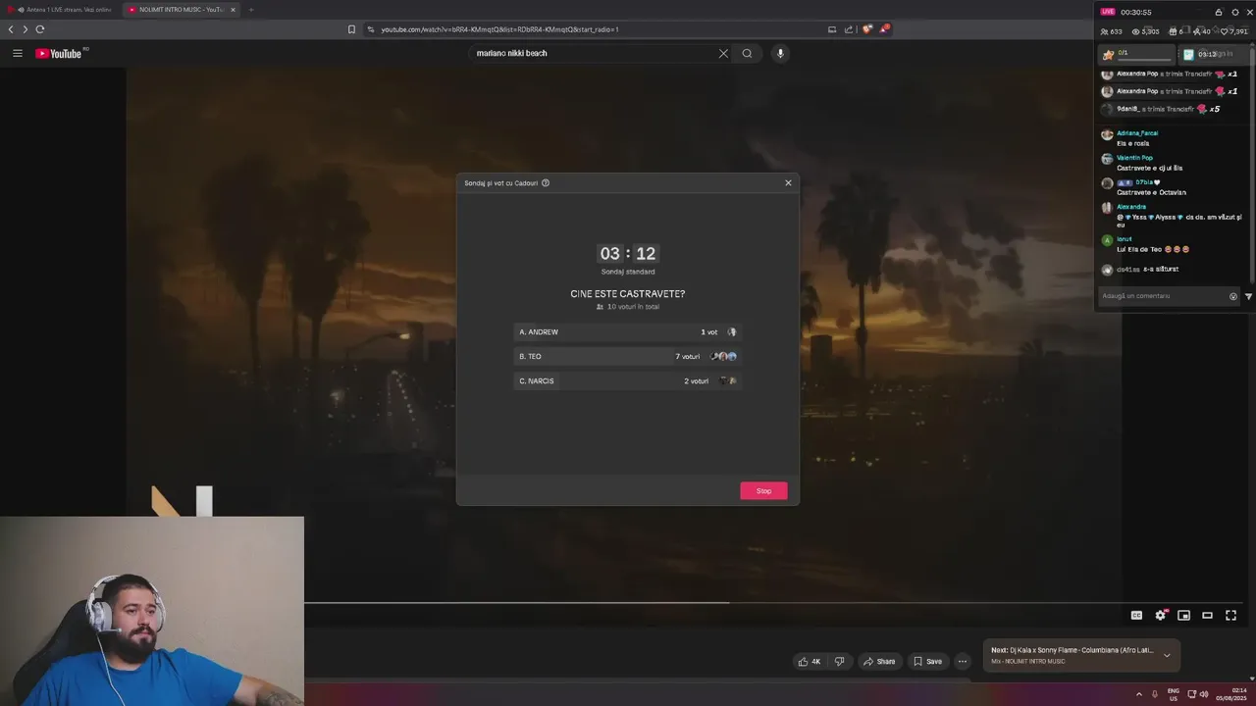This screenshot has width=1256, height=706.
Task: Switch ENG US keyboard language
Action: click(x=1173, y=694)
